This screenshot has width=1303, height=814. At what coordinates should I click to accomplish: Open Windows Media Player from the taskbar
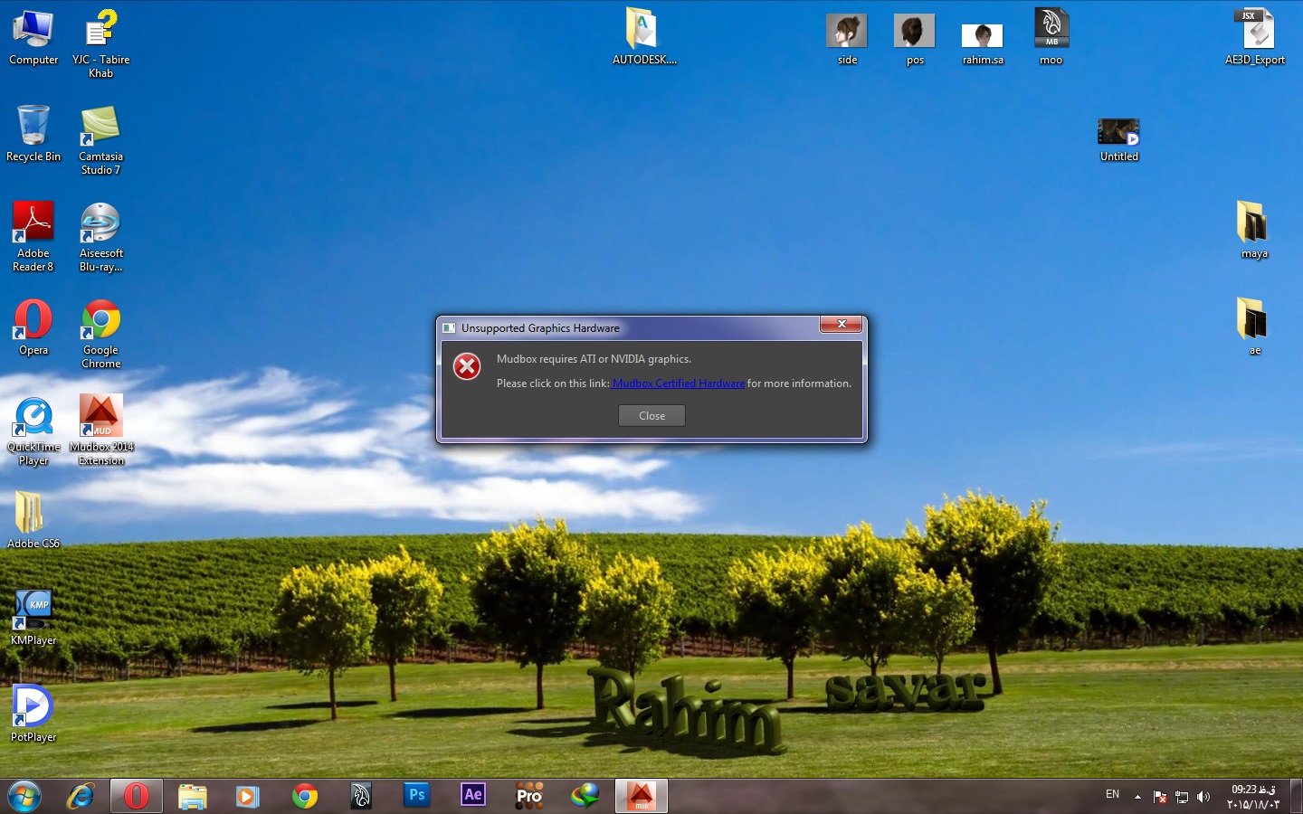(x=247, y=796)
